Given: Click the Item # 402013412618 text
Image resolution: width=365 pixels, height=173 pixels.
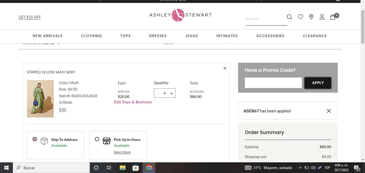Looking at the screenshot, I should [78, 96].
